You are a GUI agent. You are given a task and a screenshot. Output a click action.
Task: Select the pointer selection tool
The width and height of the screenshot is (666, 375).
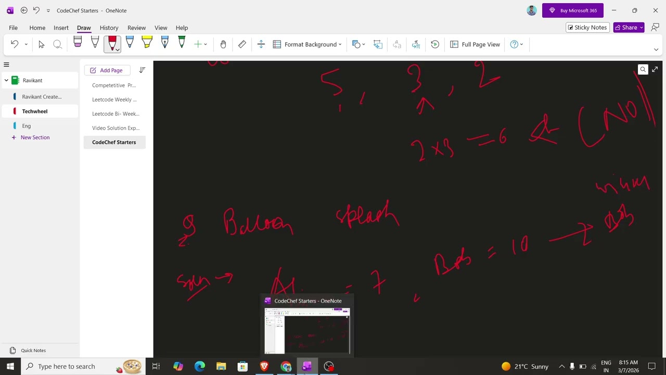pos(42,44)
